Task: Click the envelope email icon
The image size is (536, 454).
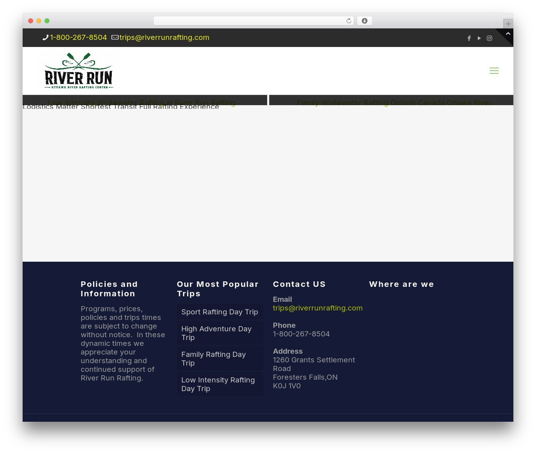Action: (x=115, y=37)
